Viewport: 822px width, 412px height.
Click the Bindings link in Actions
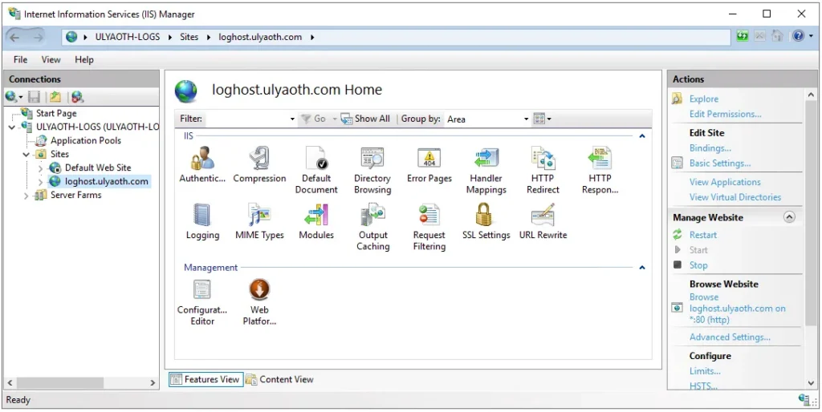710,148
